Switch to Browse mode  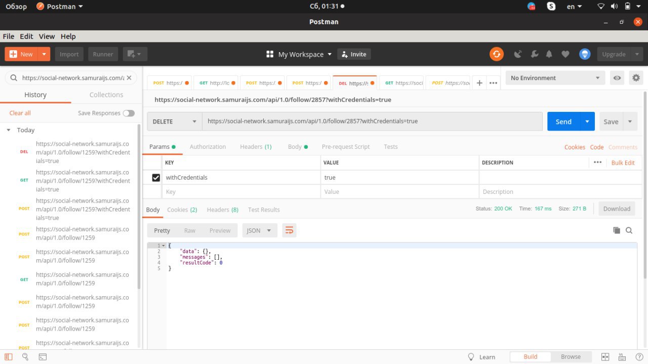(571, 357)
